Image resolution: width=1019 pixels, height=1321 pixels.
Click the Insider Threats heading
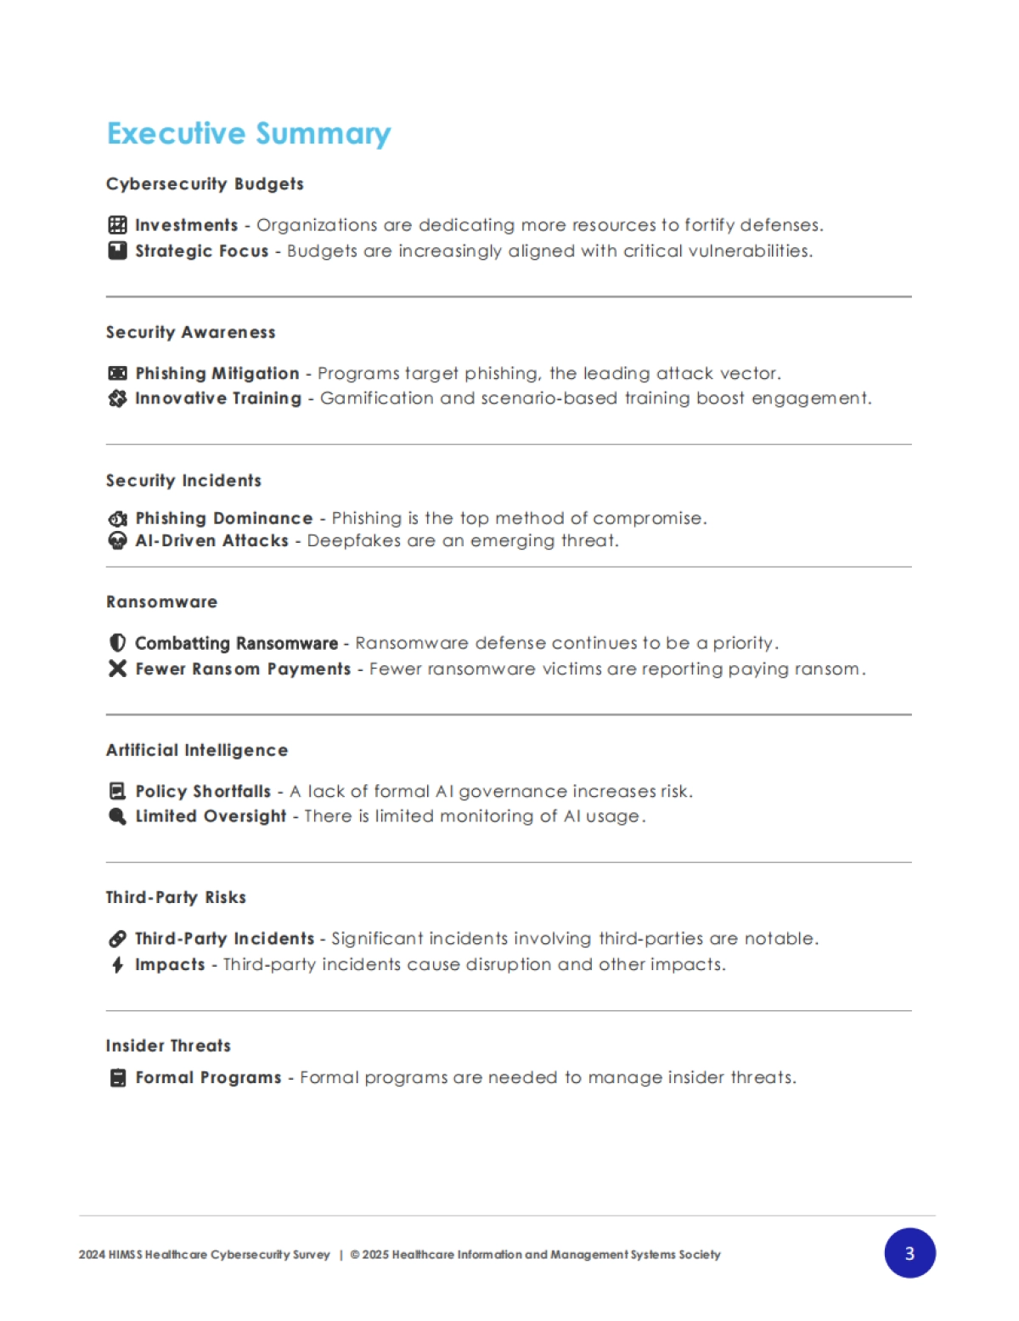(x=168, y=1046)
